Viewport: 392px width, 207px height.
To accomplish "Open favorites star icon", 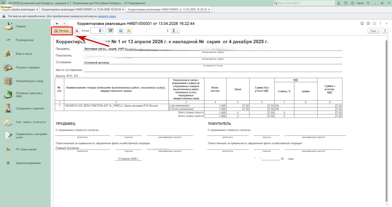I will [x=353, y=3].
